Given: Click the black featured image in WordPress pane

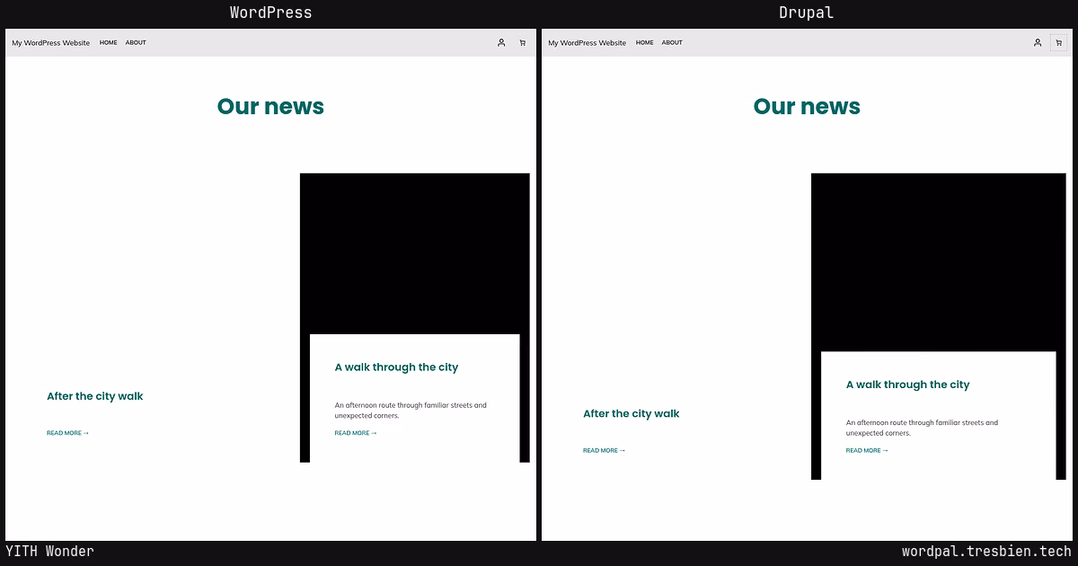Looking at the screenshot, I should point(415,252).
